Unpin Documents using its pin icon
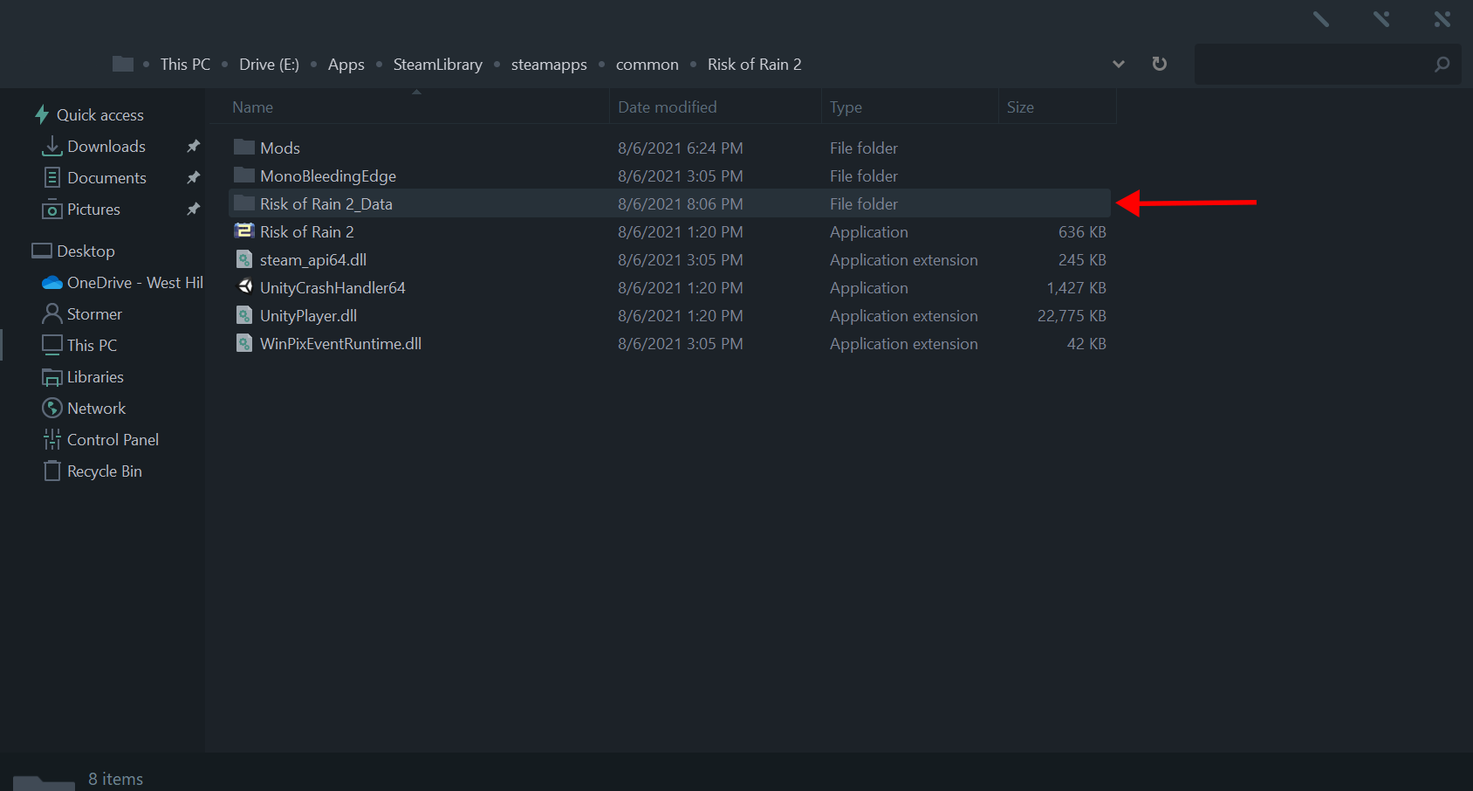The image size is (1473, 791). point(194,177)
